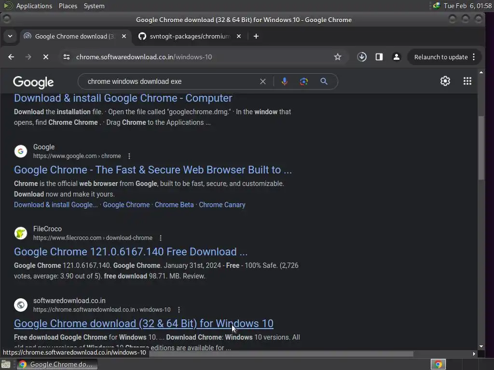The height and width of the screenshot is (370, 494).
Task: Open Chrome window from the taskbar
Action: (57, 364)
